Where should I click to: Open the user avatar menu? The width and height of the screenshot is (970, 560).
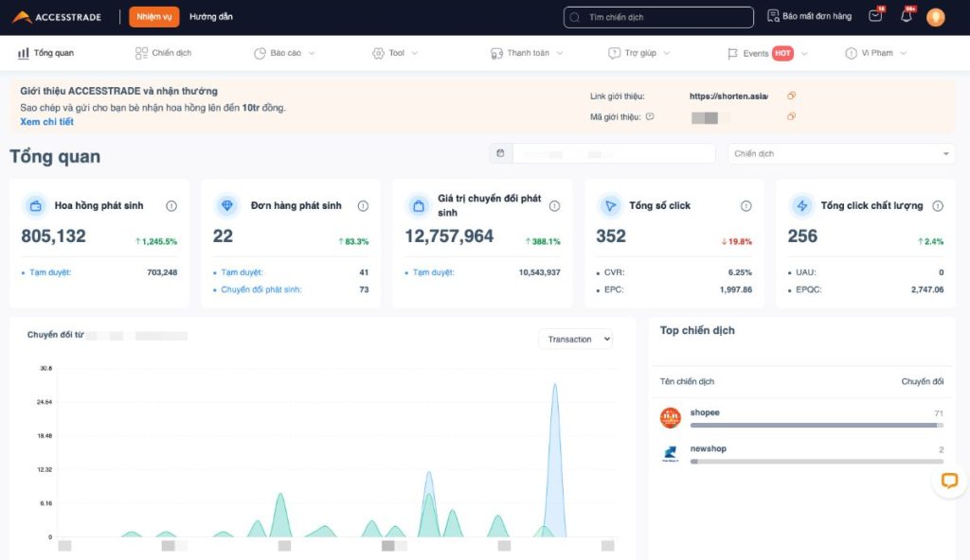(935, 17)
